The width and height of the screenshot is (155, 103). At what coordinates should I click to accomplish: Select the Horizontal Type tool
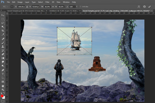[x=3, y=74]
